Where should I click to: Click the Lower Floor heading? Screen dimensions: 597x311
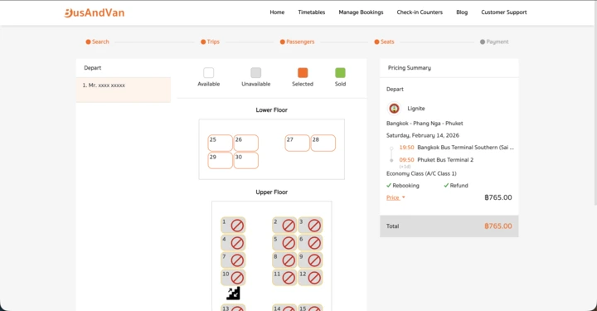pyautogui.click(x=271, y=110)
